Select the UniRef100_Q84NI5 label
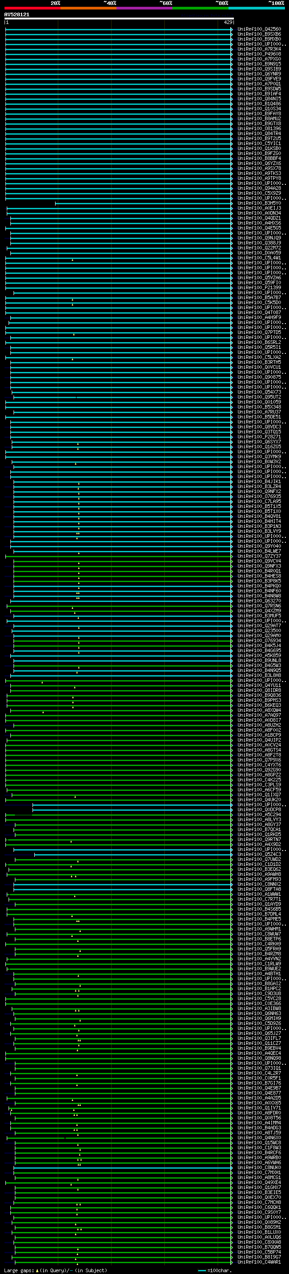The width and height of the screenshot is (289, 1274). click(x=259, y=99)
